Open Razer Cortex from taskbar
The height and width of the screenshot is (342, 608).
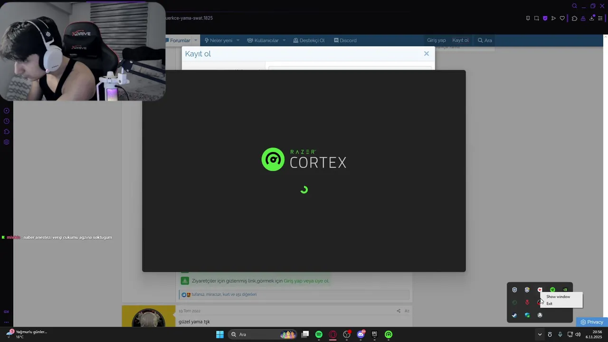[x=389, y=334]
